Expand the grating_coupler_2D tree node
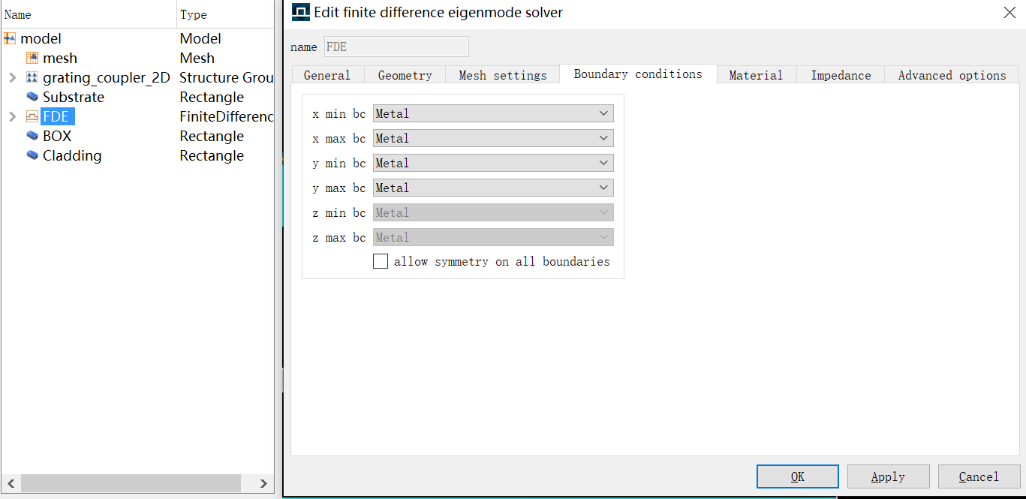 click(12, 77)
